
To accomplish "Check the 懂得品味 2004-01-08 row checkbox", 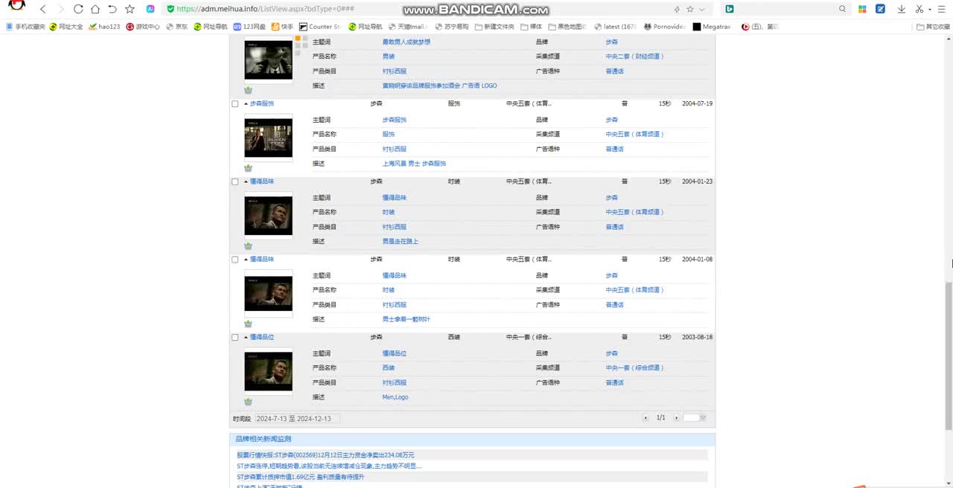I will (235, 260).
